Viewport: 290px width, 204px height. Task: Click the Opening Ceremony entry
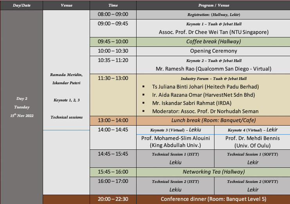coord(213,51)
